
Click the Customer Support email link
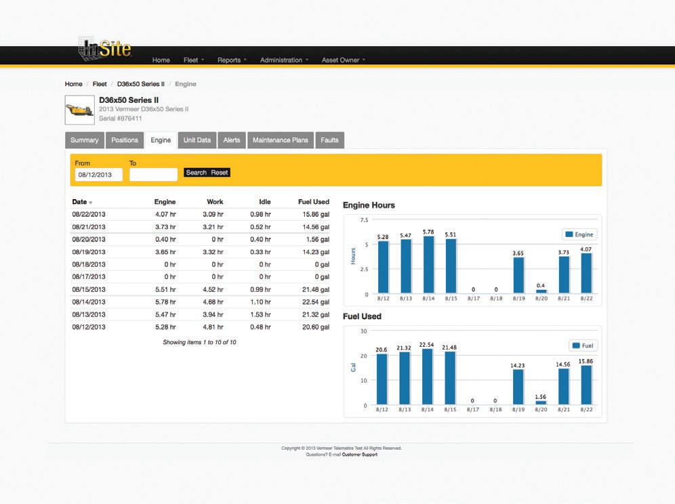coord(359,455)
